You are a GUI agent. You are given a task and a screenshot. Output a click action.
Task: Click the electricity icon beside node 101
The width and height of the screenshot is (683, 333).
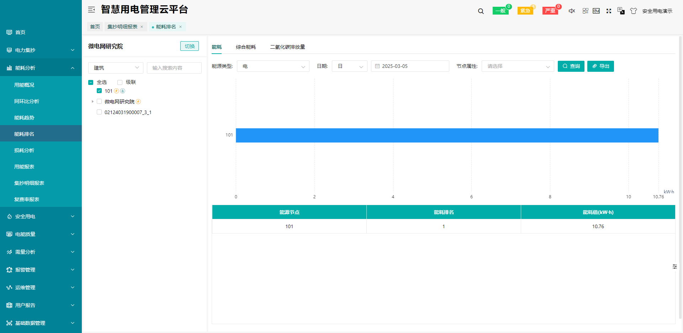(116, 91)
